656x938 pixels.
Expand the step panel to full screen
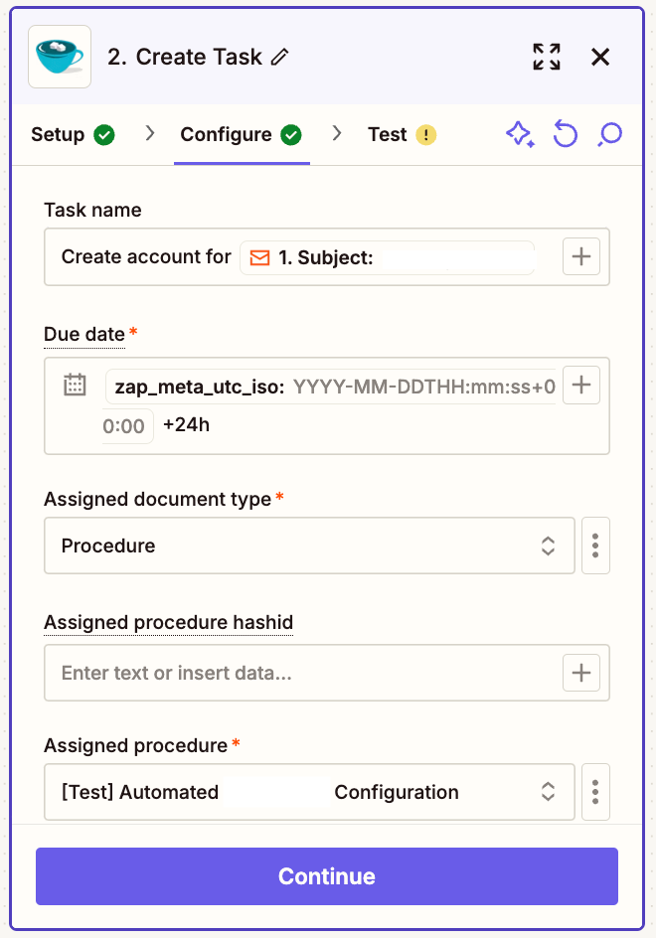tap(547, 57)
